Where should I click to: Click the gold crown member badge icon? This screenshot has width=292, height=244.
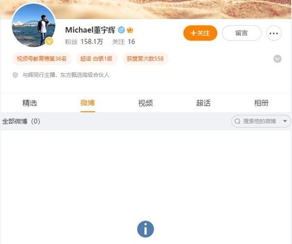click(x=130, y=30)
